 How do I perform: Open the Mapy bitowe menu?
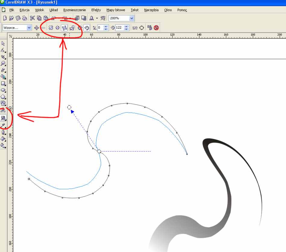(x=116, y=10)
